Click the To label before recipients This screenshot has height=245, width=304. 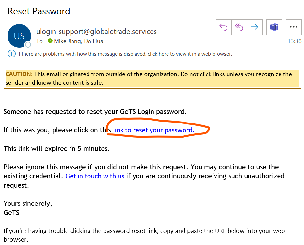[x=40, y=41]
